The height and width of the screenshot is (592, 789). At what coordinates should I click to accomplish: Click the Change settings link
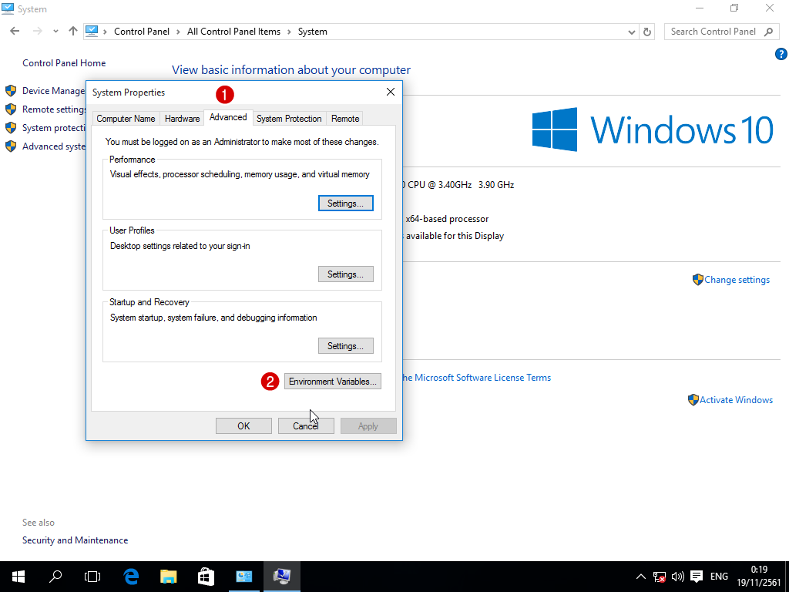pyautogui.click(x=737, y=280)
